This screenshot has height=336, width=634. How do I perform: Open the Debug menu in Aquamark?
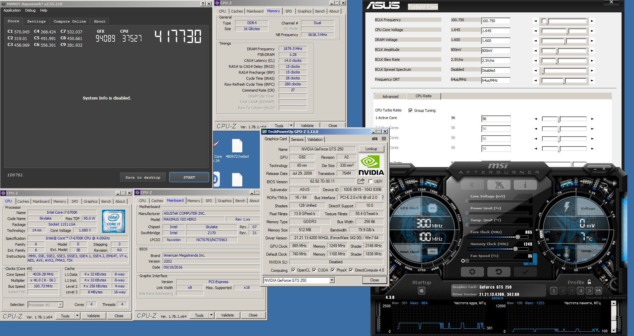30,10
